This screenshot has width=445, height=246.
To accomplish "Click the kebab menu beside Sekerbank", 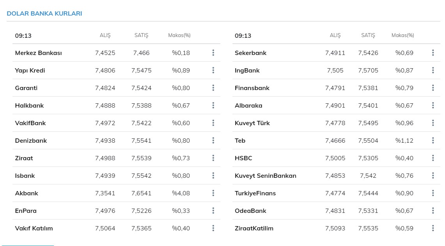I will 433,53.
